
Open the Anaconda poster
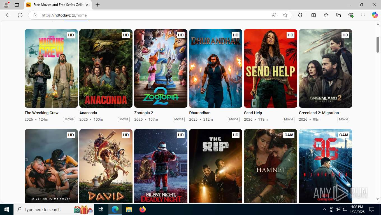coord(106,68)
